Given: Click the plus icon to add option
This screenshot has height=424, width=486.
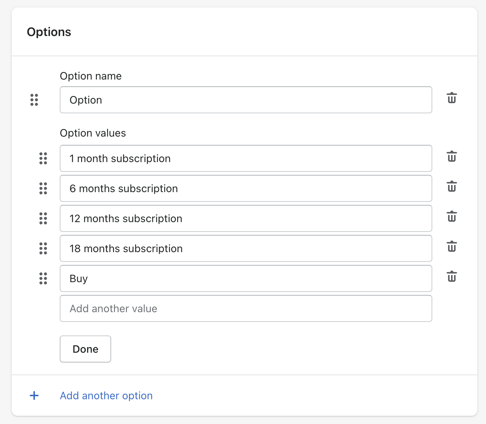Looking at the screenshot, I should coord(34,395).
